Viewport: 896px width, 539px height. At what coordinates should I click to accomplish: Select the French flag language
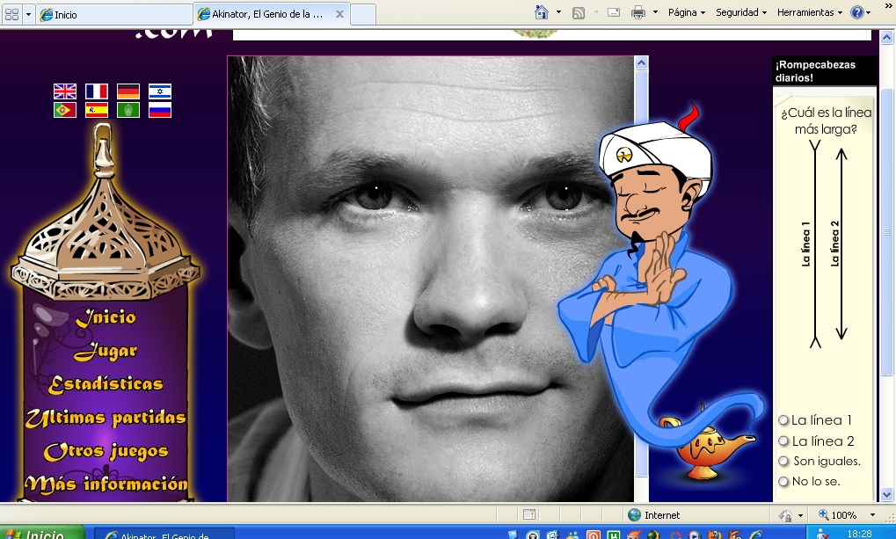[97, 91]
